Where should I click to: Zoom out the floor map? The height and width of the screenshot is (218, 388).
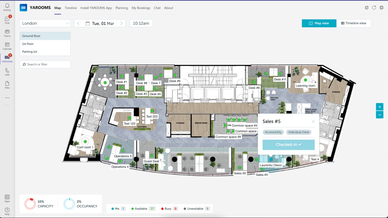(x=379, y=115)
